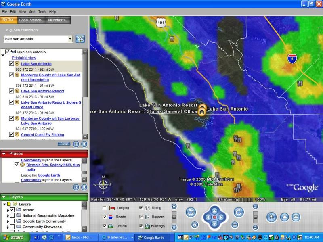
Task: Tilt the view down with the bottom tilt button
Action: (255, 227)
